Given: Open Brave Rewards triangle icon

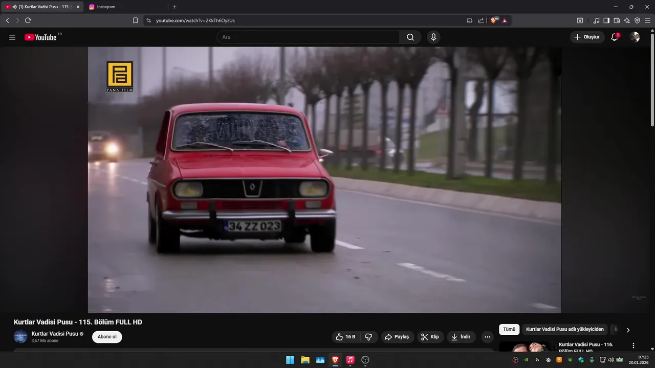Looking at the screenshot, I should (x=505, y=20).
